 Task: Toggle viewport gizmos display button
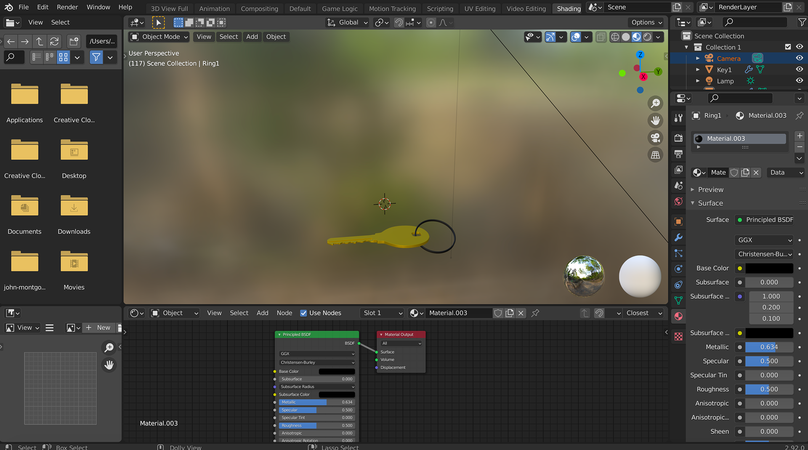coord(550,37)
